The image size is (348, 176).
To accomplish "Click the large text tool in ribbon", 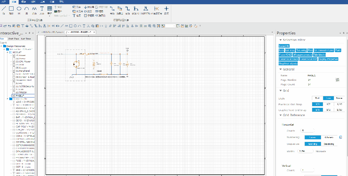I will click(x=42, y=9).
